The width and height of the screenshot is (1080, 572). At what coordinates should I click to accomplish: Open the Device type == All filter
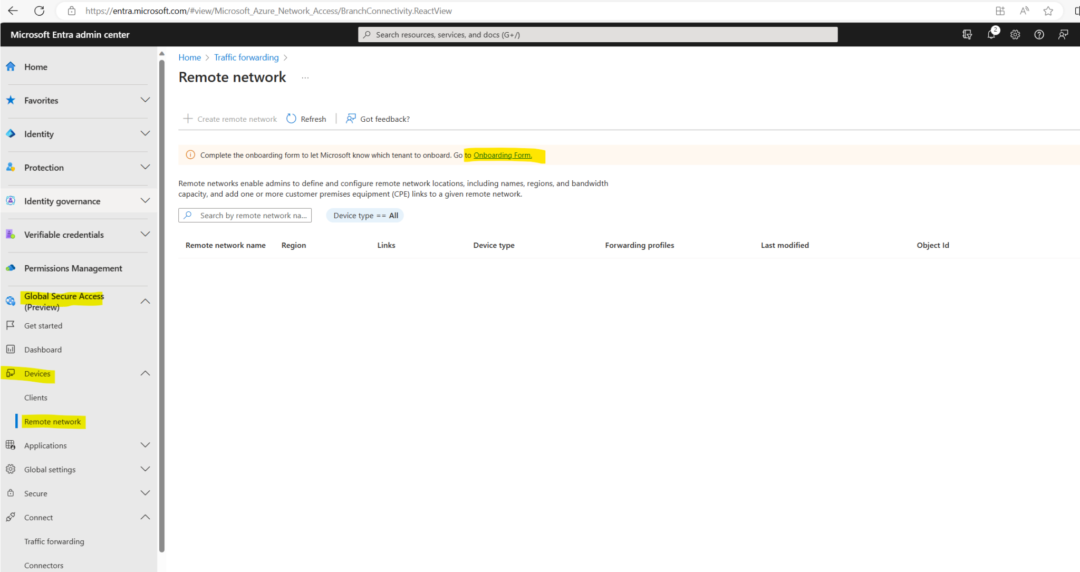[364, 215]
